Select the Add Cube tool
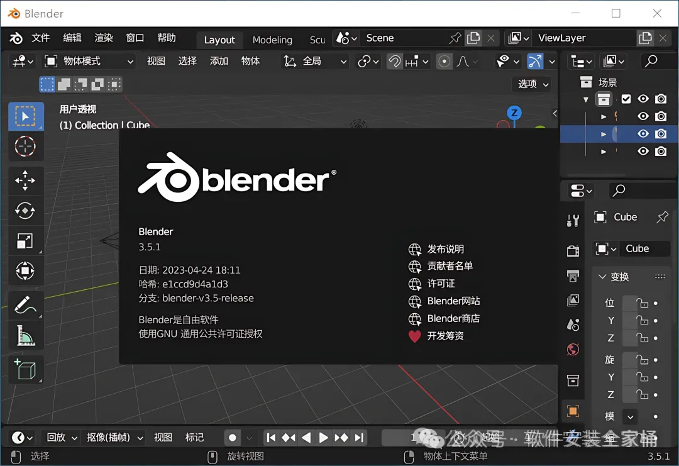This screenshot has width=679, height=466. coord(26,370)
